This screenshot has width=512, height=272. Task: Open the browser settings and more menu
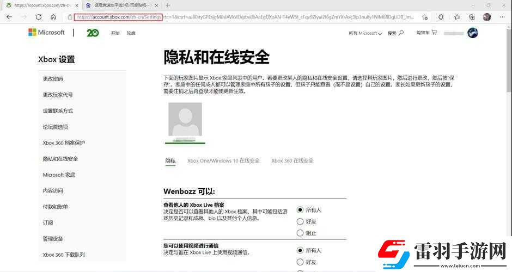(x=502, y=17)
